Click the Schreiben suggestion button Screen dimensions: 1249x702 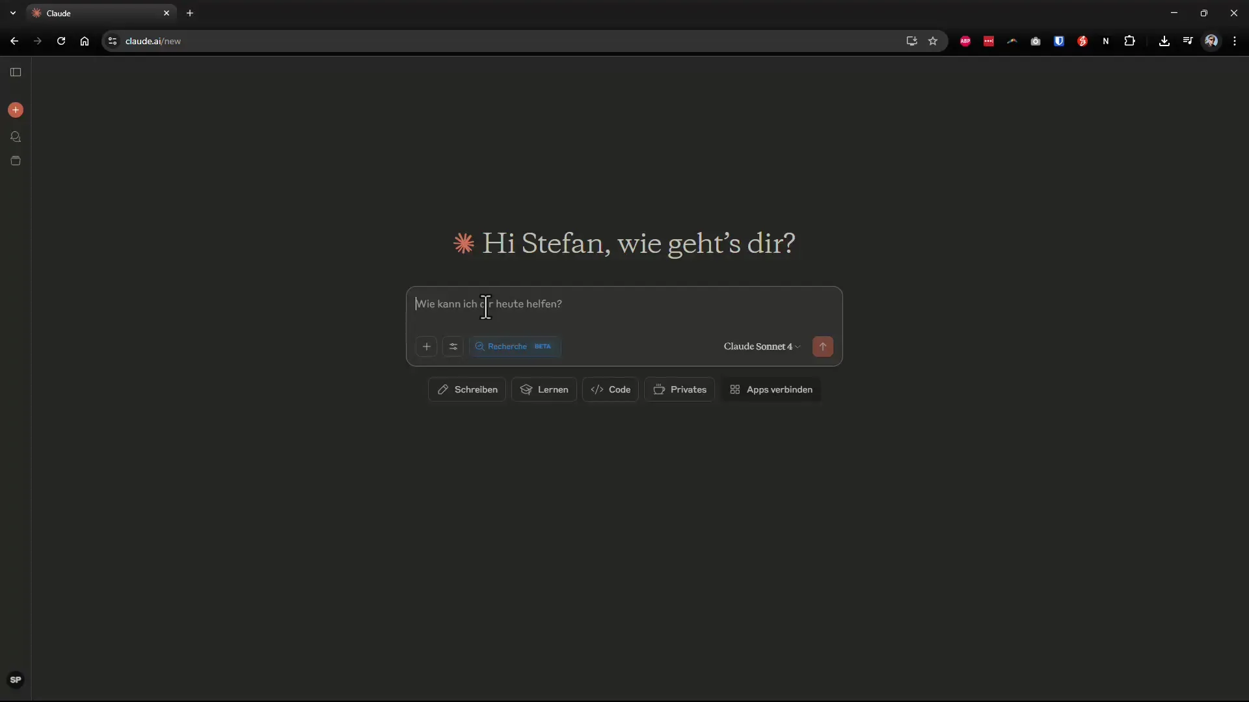tap(467, 389)
